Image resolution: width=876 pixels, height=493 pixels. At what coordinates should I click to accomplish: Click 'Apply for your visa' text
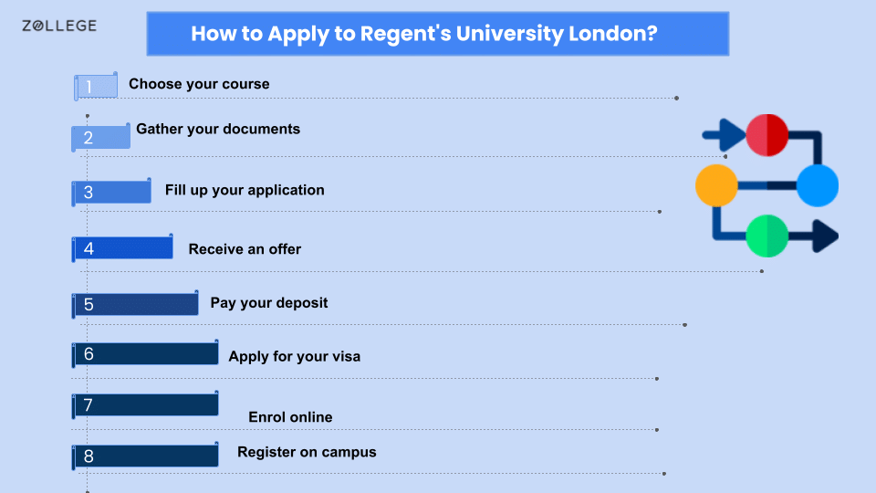click(295, 357)
